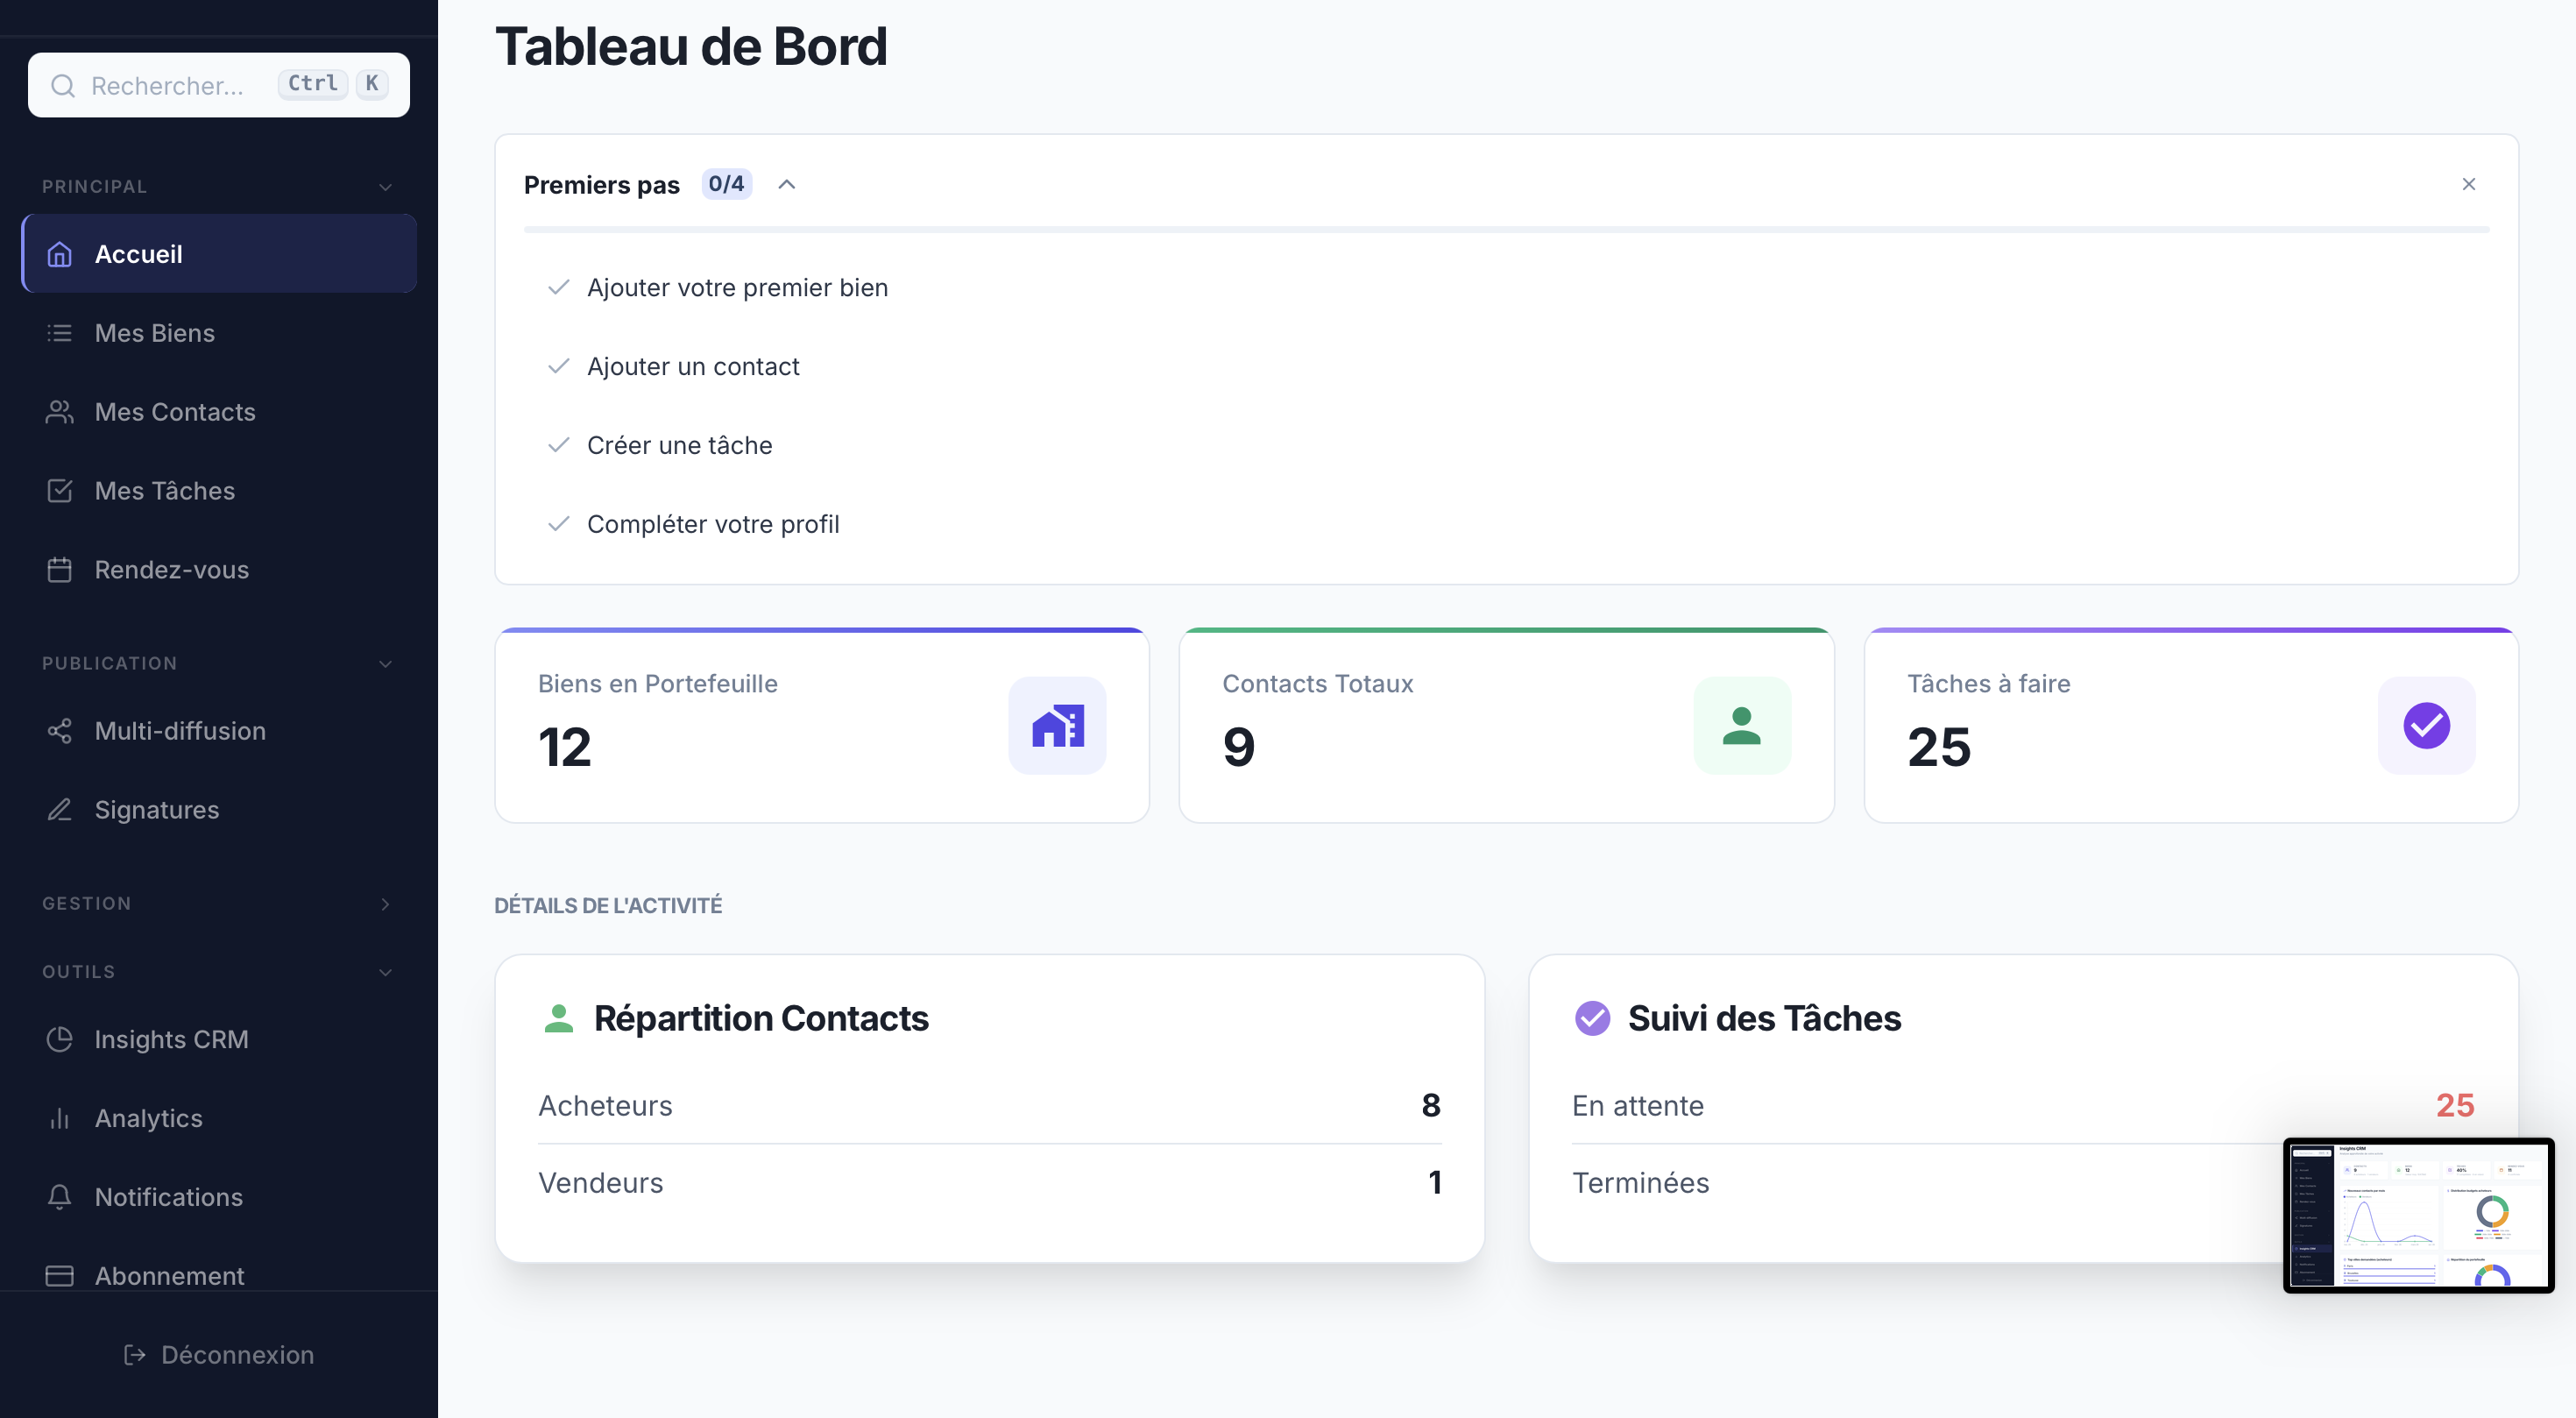Open the Rendez-vous menu entry
2576x1418 pixels.
point(172,570)
